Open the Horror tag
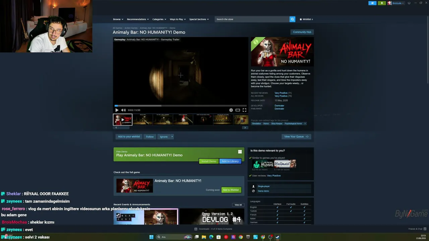The width and height of the screenshot is (429, 241). [x=266, y=124]
